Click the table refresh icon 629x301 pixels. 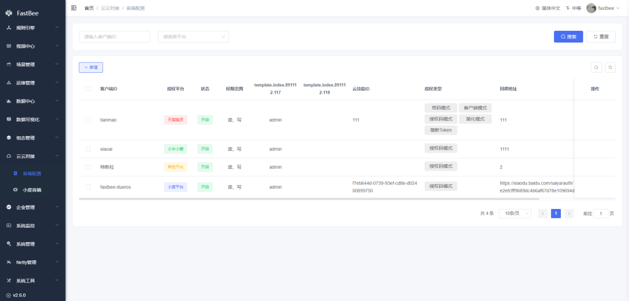610,68
